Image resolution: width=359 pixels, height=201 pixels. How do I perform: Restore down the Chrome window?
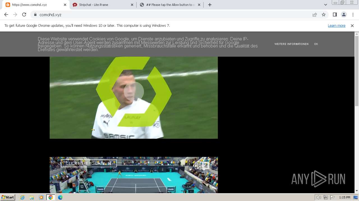342,2
